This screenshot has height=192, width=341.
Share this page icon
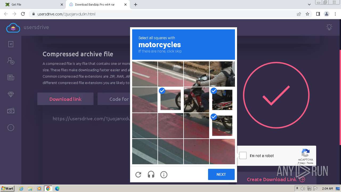click(299, 14)
